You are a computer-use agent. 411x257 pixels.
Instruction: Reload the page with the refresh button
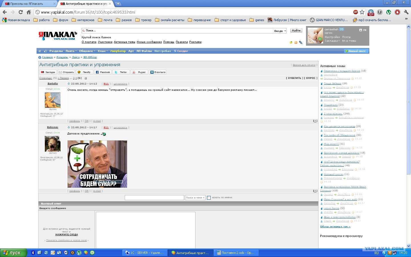point(21,12)
